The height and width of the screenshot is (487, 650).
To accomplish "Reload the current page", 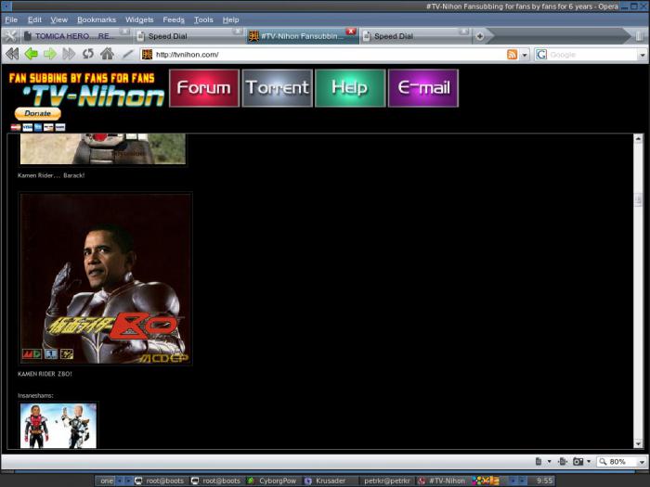I will pos(88,54).
